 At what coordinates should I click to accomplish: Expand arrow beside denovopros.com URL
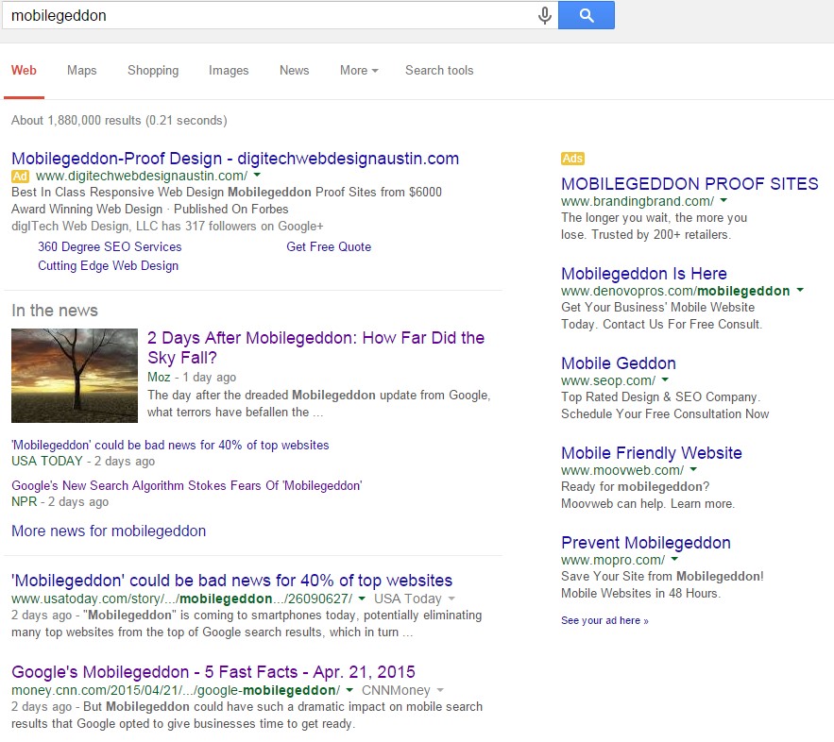(x=799, y=290)
